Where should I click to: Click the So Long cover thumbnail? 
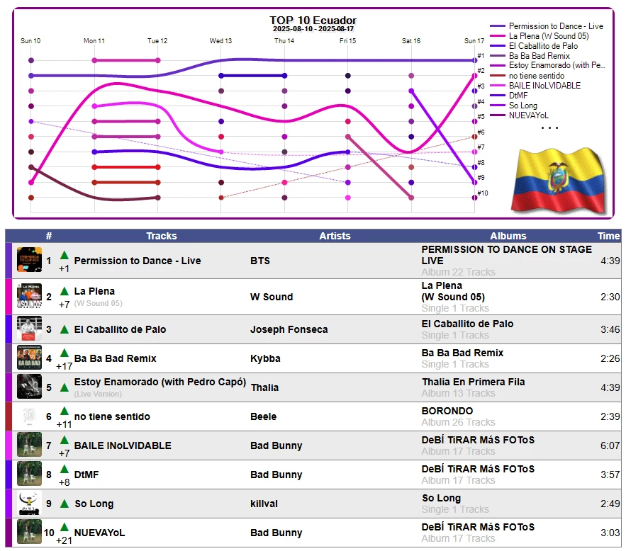pyautogui.click(x=29, y=503)
